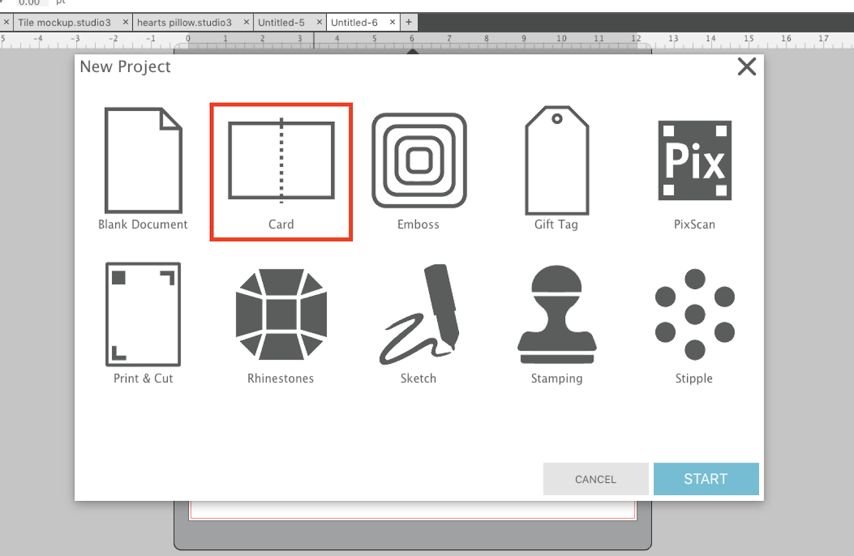Choose the Stamping project option

click(x=557, y=316)
